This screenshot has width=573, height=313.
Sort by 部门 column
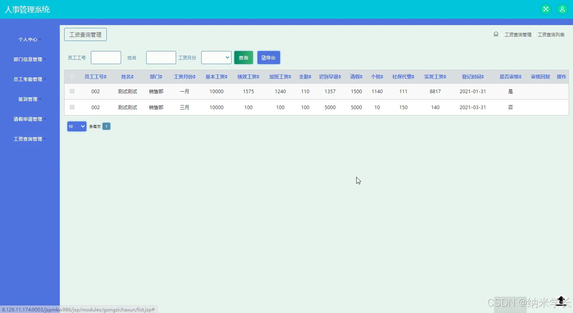pos(156,77)
